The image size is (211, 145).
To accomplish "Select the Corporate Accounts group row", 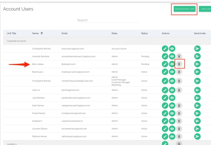I will tap(107, 41).
